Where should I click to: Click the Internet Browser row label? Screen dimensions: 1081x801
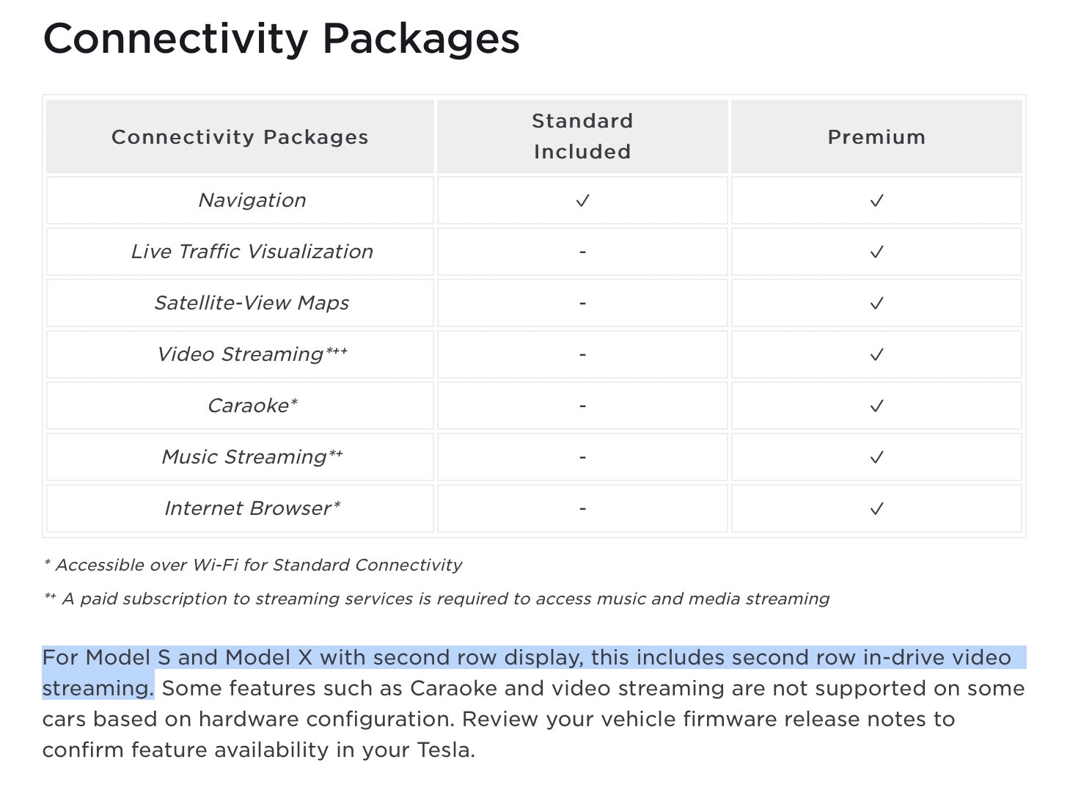(252, 508)
